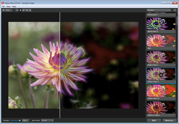The image size is (179, 124).
Task: Open the Blend Mode dropdown
Action: pos(47,120)
